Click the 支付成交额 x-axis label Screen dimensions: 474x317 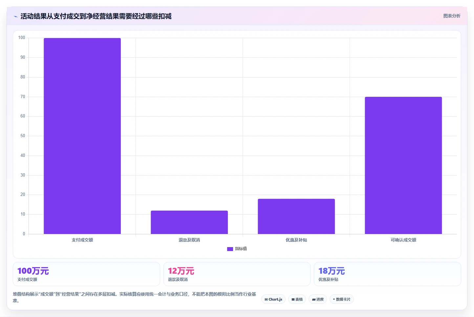click(x=82, y=240)
